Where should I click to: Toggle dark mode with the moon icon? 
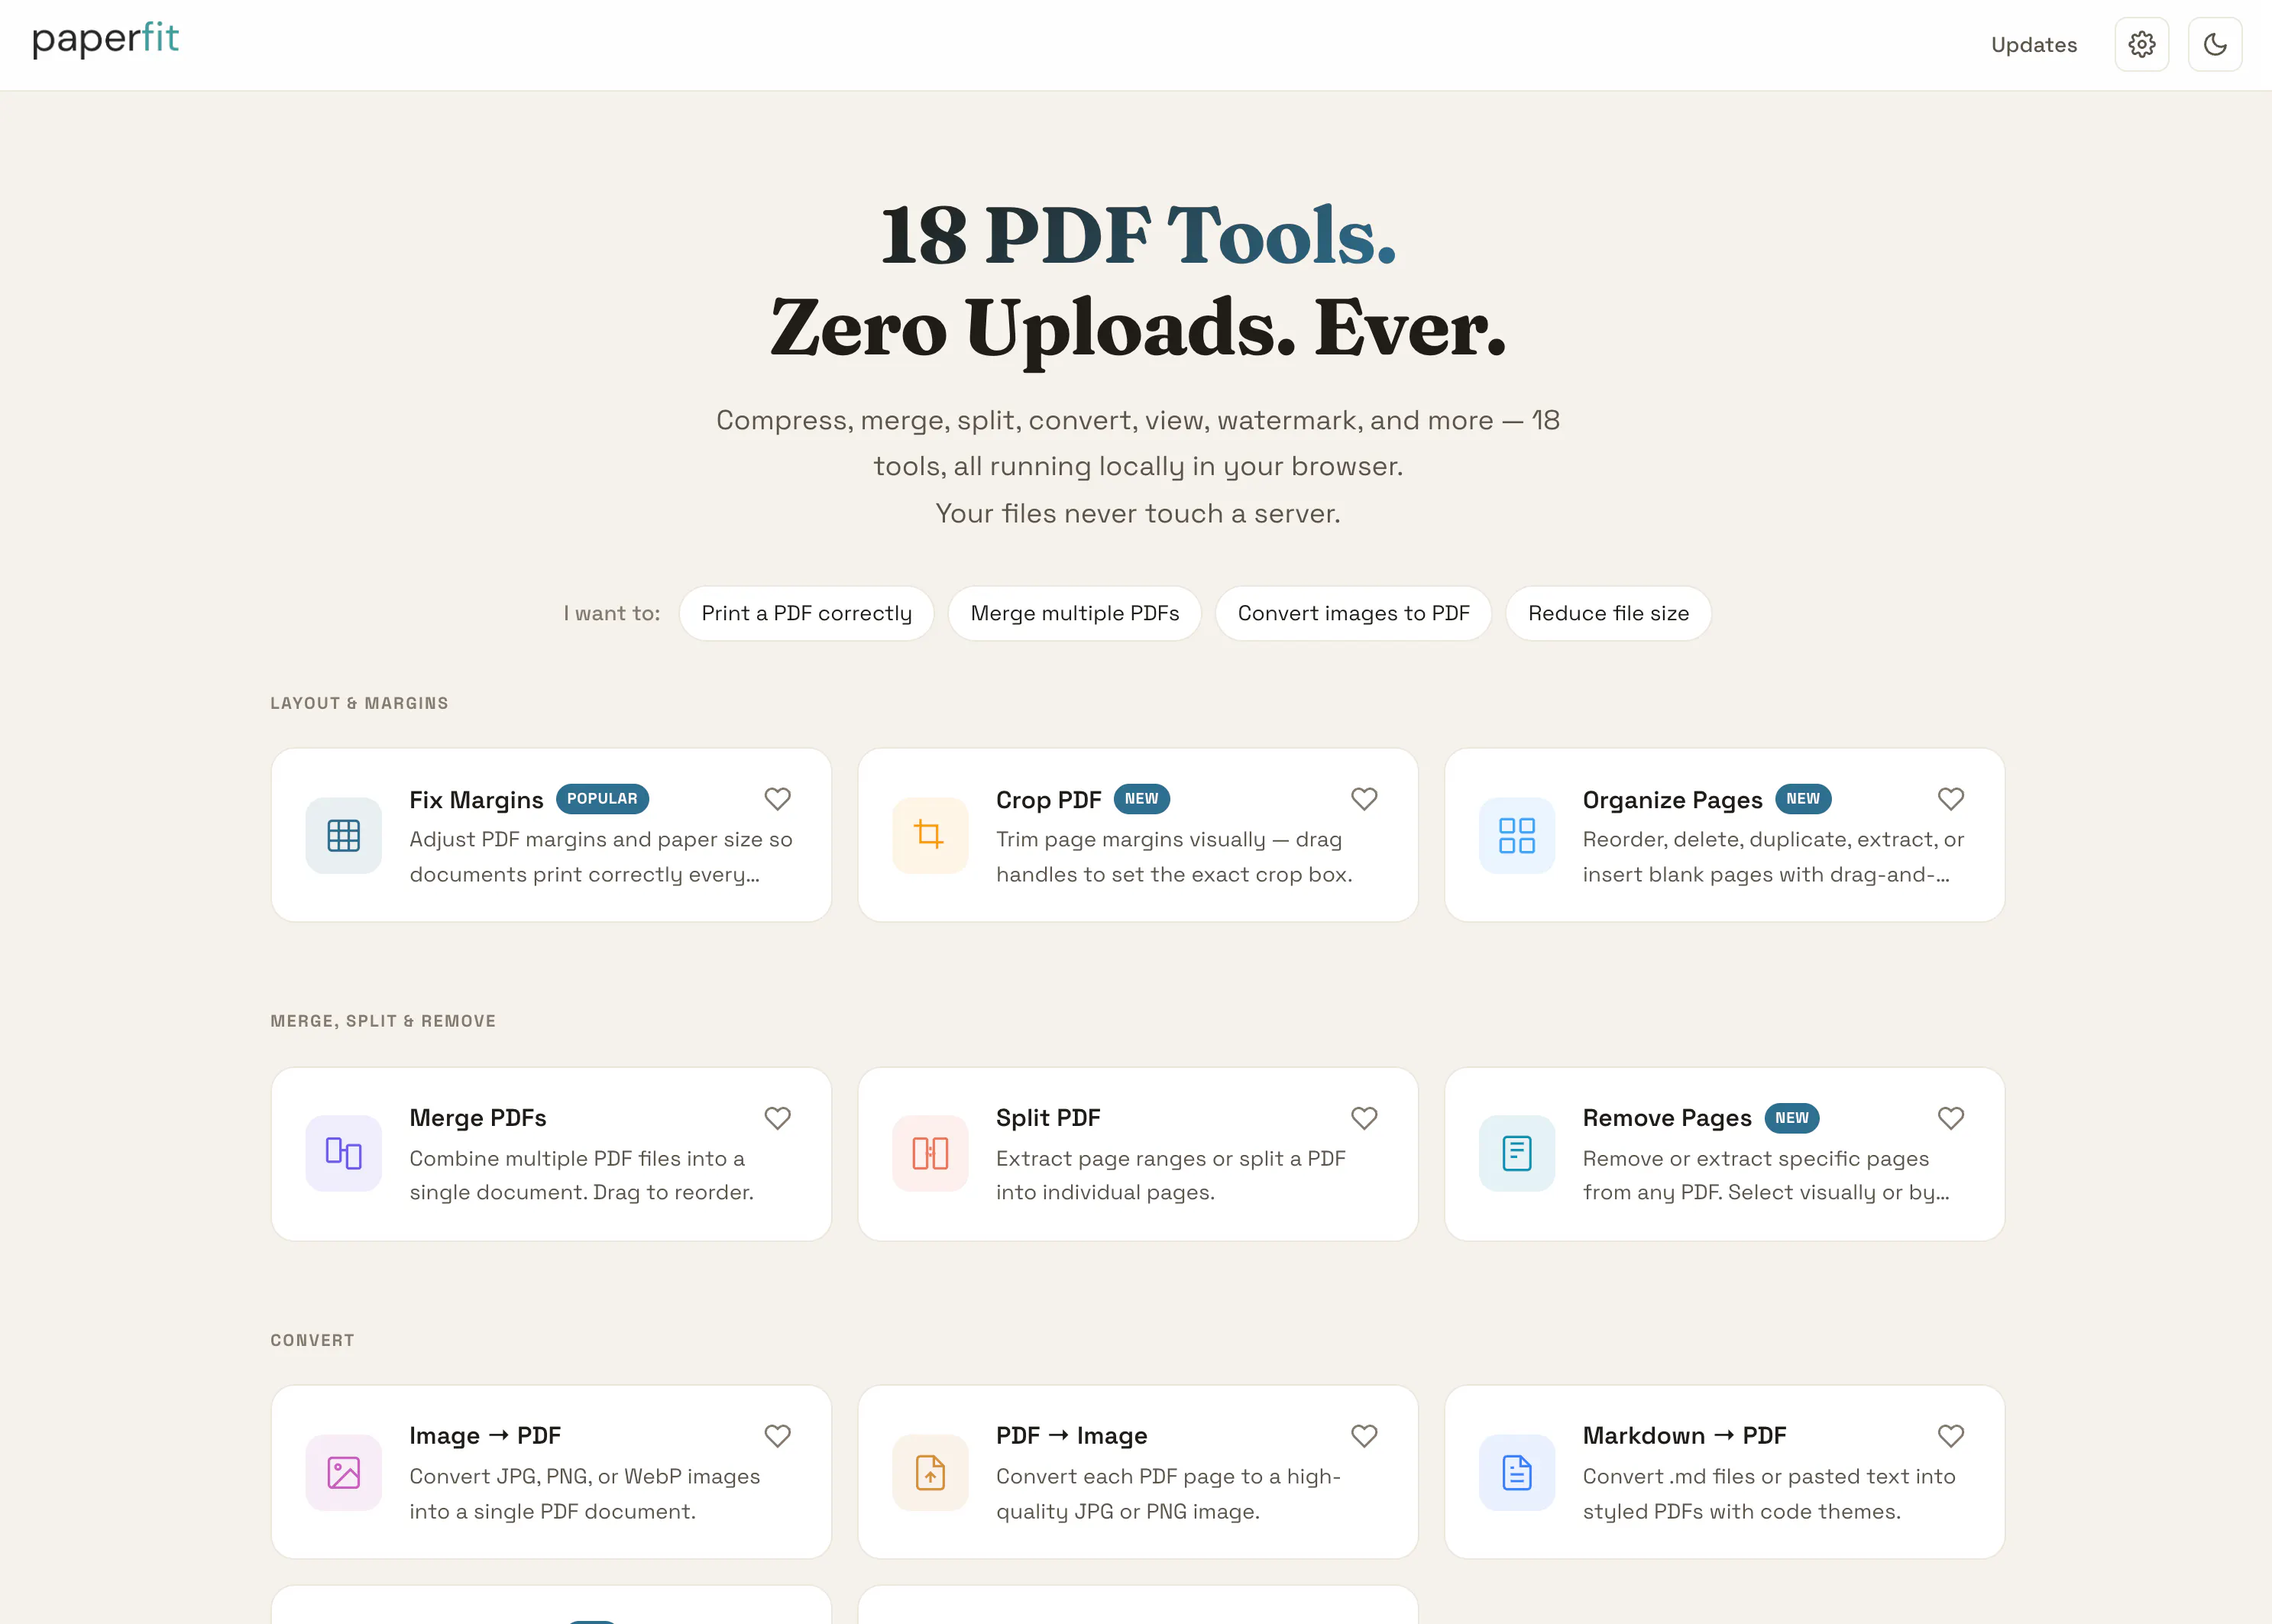(2214, 44)
